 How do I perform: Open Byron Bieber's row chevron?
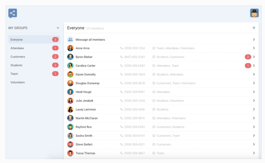254,57
